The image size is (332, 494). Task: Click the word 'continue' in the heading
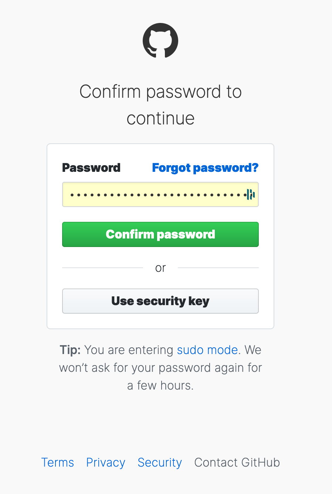pos(160,119)
